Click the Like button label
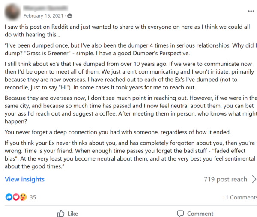Screen dimensions: 257x217 coord(73,214)
